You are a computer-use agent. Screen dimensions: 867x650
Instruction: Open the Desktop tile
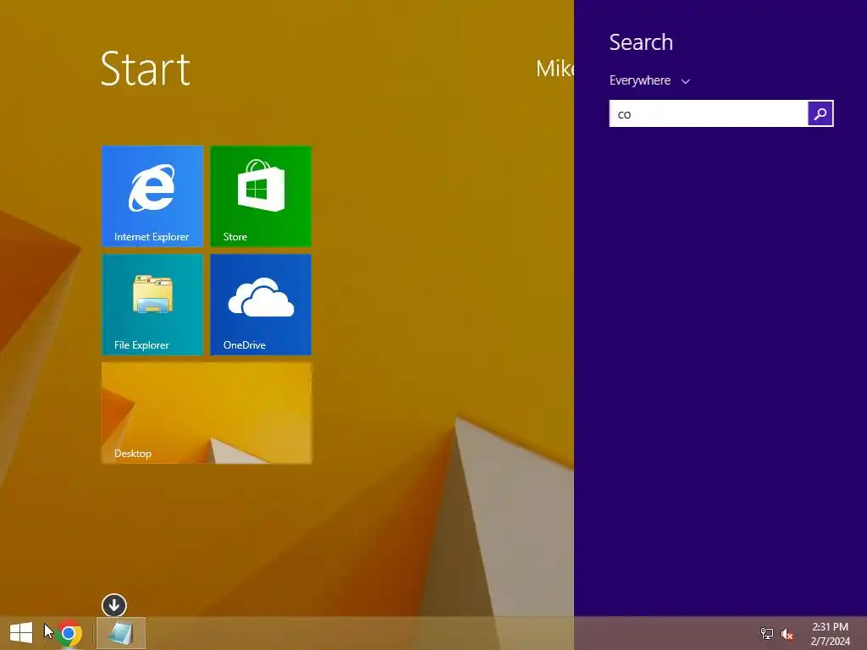coord(207,413)
